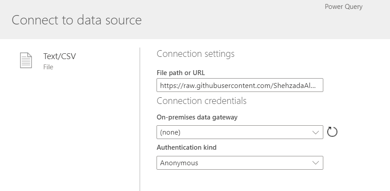Click the "Power Query" label
This screenshot has height=191, width=390.
coord(343,7)
